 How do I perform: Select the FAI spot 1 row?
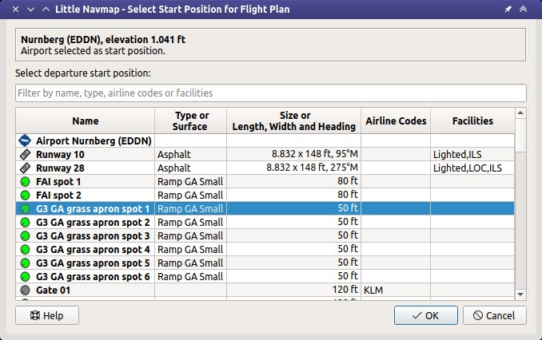pyautogui.click(x=265, y=181)
